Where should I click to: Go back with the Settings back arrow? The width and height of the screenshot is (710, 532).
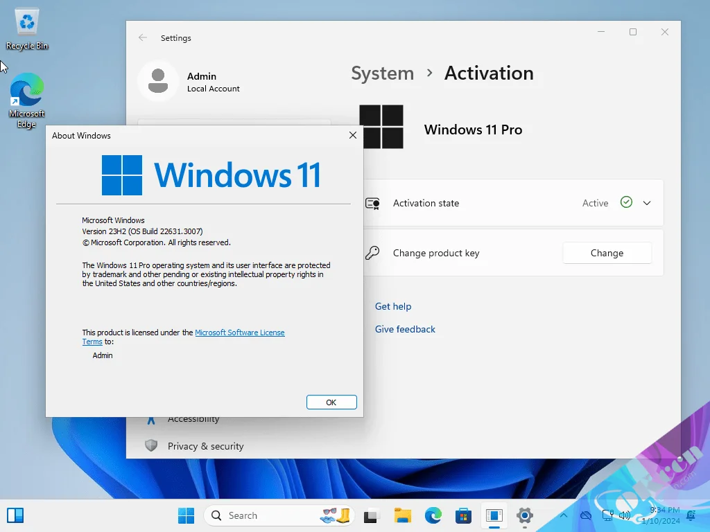(143, 37)
